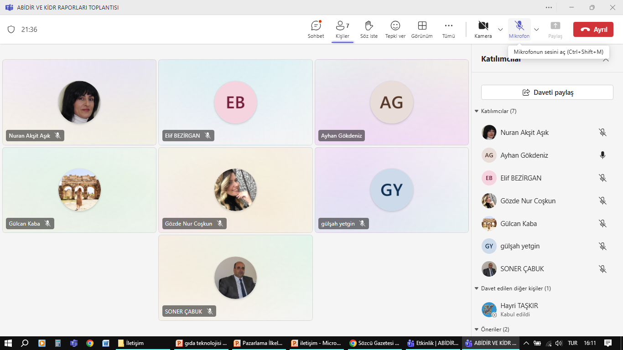Click the shield security icon beside the timer

(x=11, y=30)
